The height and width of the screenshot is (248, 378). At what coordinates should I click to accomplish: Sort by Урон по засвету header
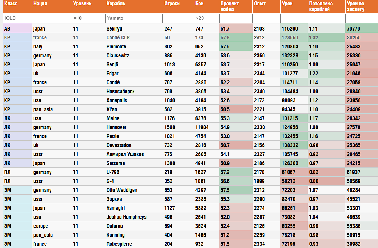click(356, 6)
